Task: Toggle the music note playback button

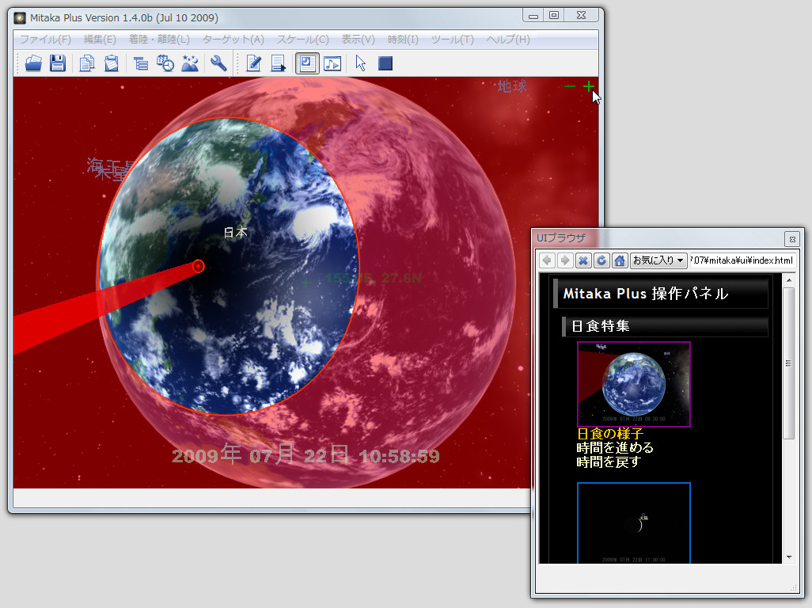Action: 332,63
